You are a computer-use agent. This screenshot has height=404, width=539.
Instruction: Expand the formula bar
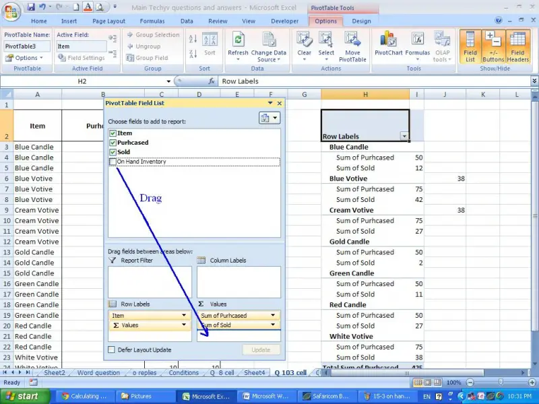(x=534, y=81)
